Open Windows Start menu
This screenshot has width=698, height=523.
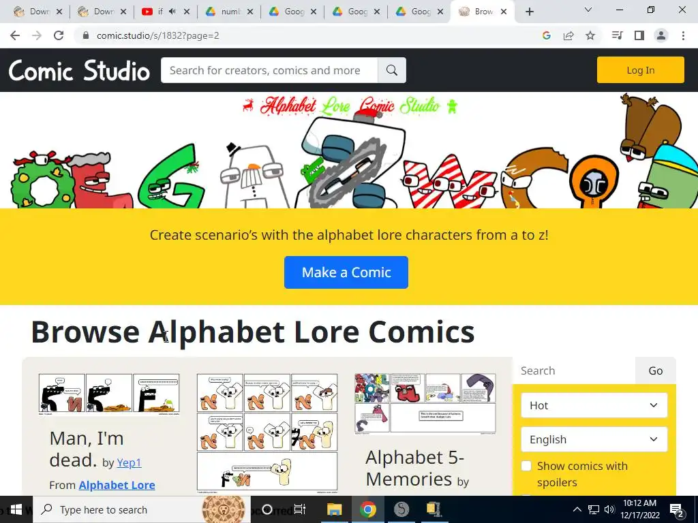(16, 509)
